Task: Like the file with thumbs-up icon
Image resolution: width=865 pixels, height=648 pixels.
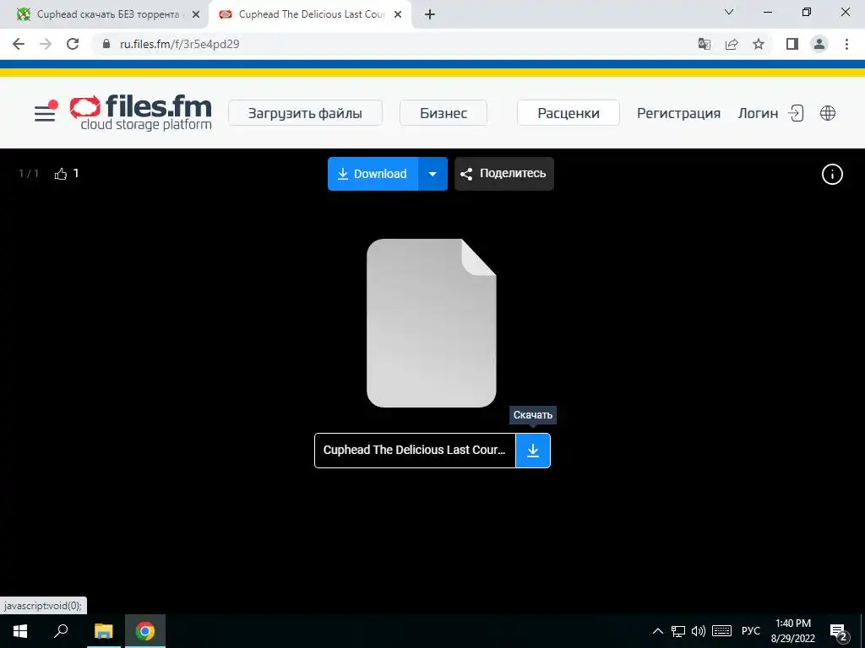Action: [61, 174]
